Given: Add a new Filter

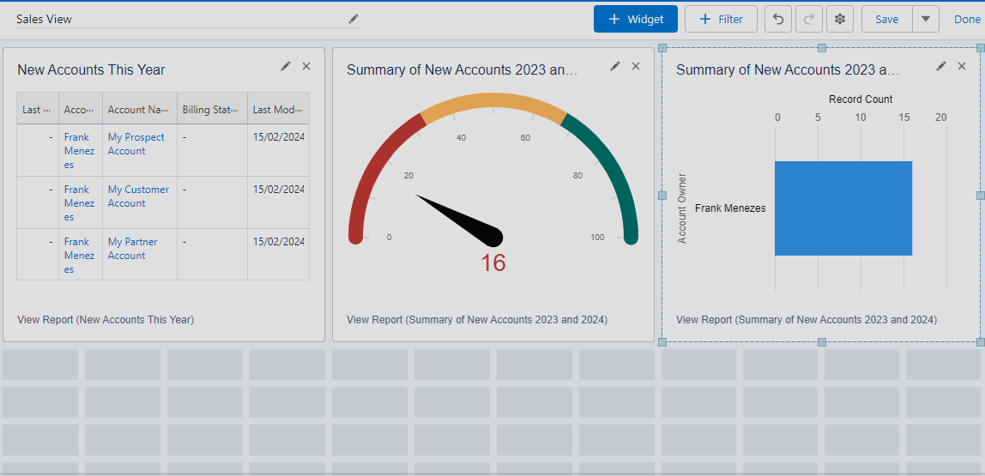Looking at the screenshot, I should click(x=721, y=19).
